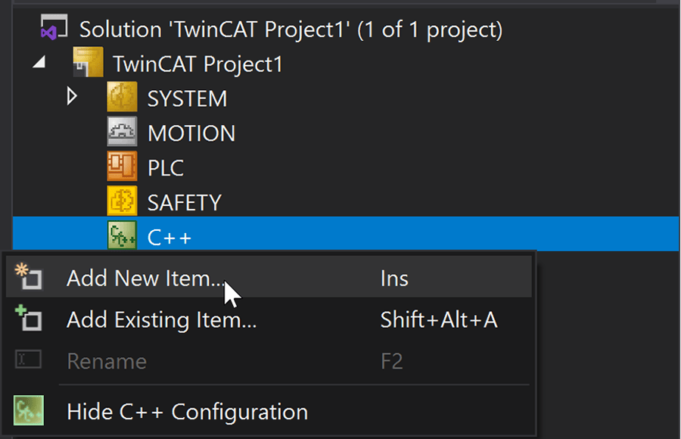
Task: Select the MOTION node icon
Action: 122,131
